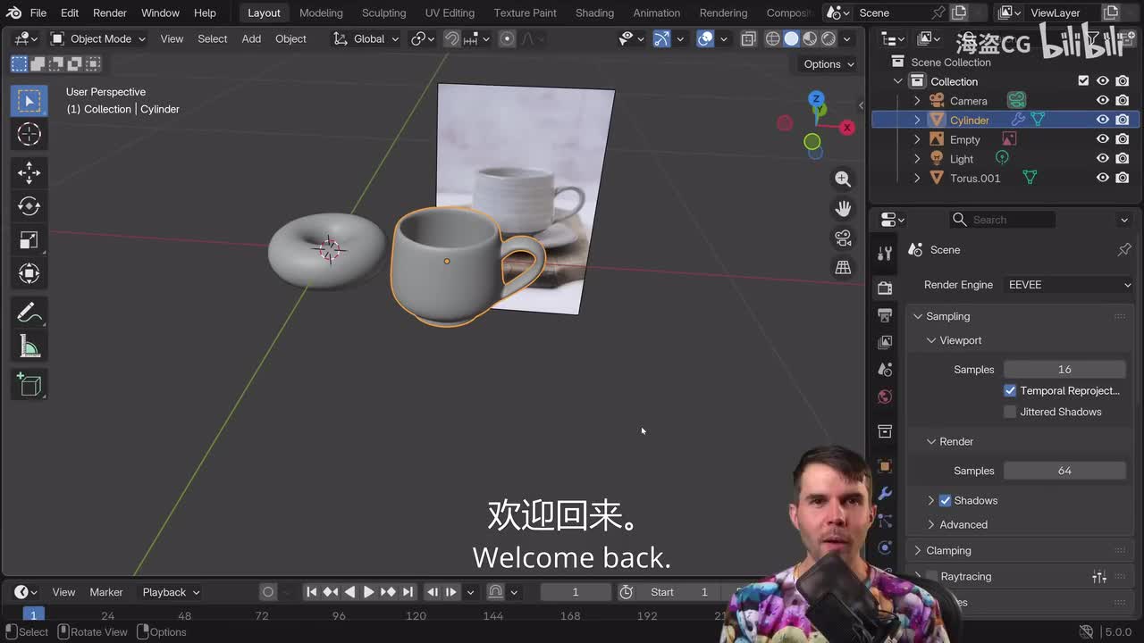Hide Camera in viewport via eye icon

coord(1103,100)
